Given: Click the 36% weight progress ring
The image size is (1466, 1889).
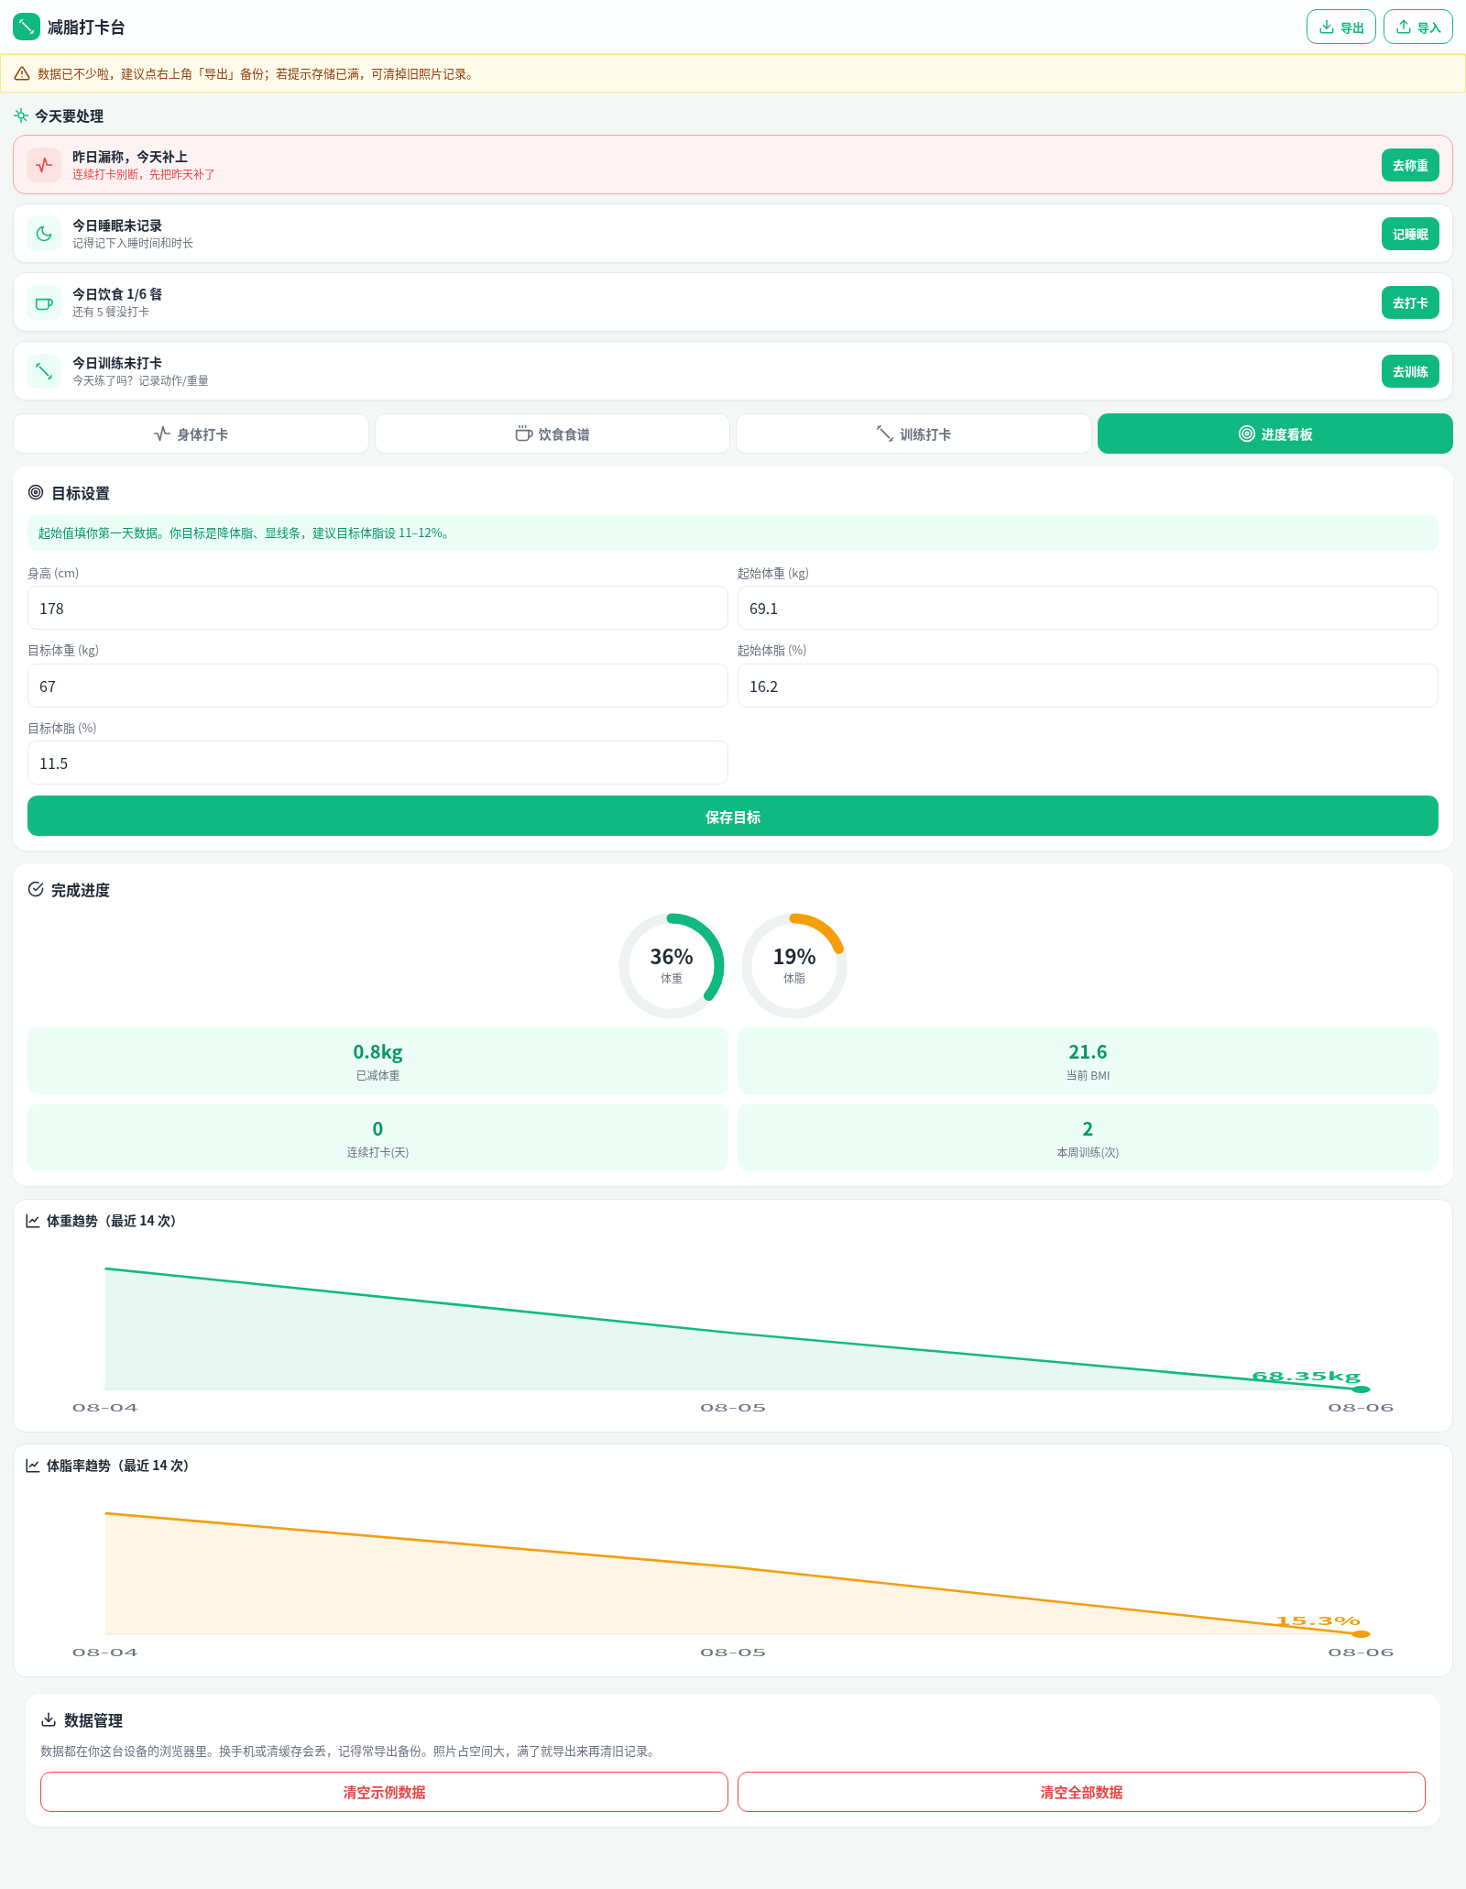Looking at the screenshot, I should coord(672,965).
